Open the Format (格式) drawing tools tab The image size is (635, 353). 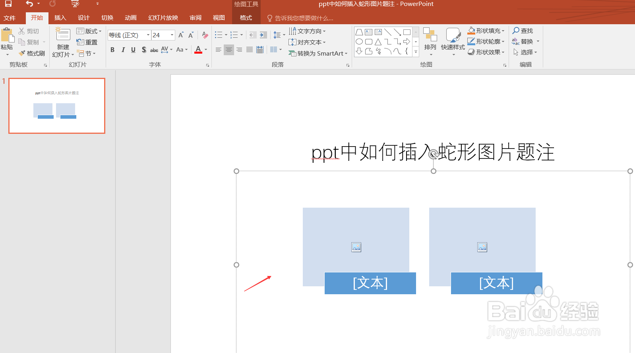click(x=246, y=18)
